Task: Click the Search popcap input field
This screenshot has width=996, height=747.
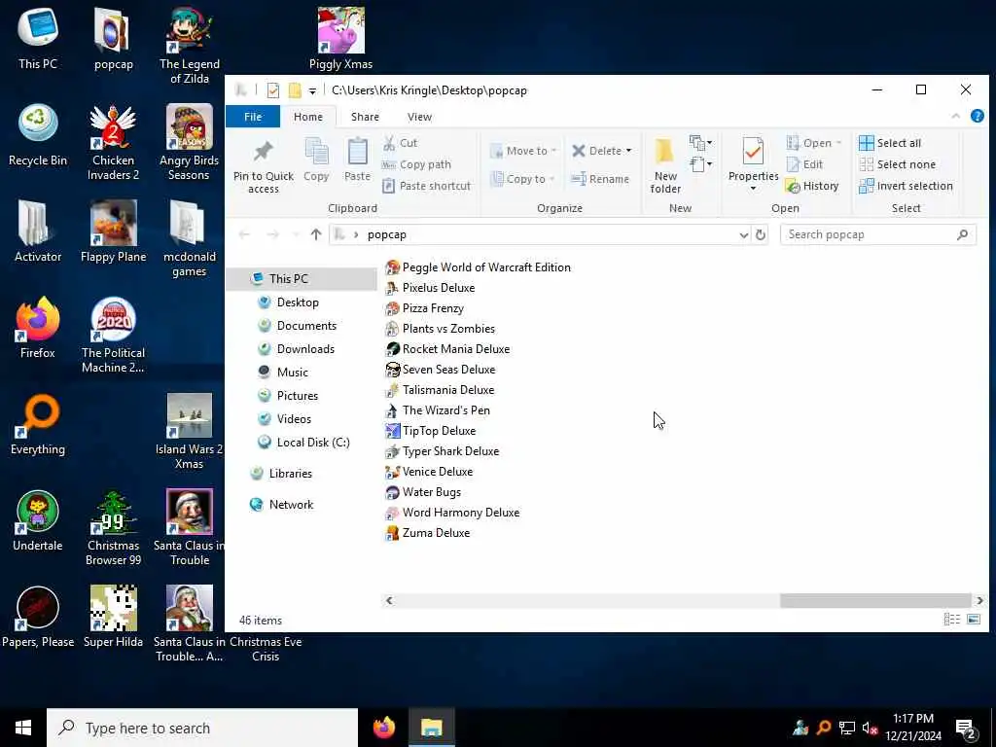Action: pos(877,234)
